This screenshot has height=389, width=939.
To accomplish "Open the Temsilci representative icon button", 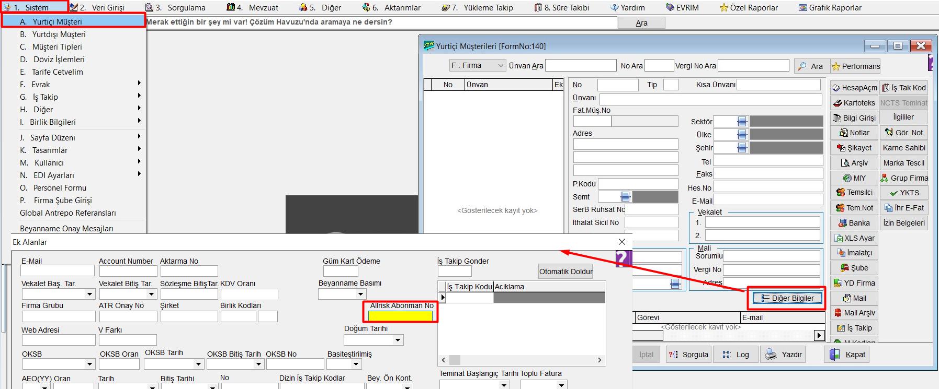I will click(854, 193).
